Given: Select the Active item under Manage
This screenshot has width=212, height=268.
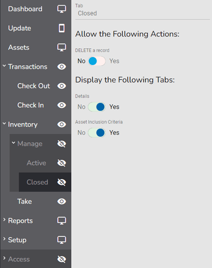Looking at the screenshot, I should 36,163.
